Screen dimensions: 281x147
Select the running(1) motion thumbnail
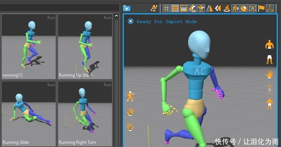pyautogui.click(x=29, y=47)
